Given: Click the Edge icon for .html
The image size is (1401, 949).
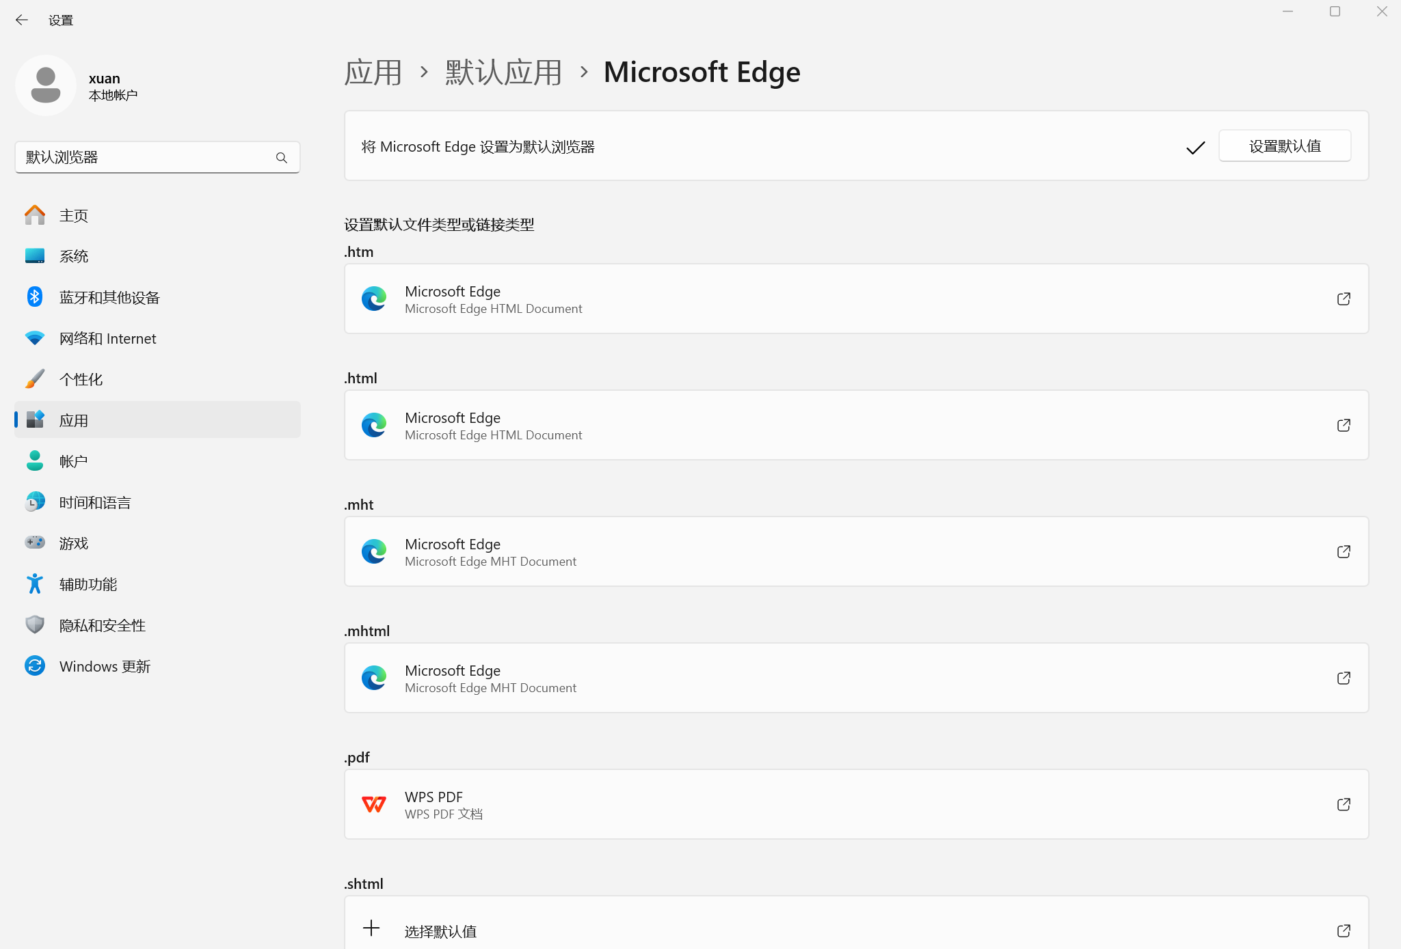Looking at the screenshot, I should click(x=374, y=426).
